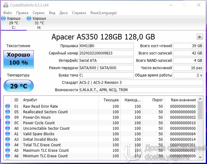
Task: Click the Стандарт field ACS-2 Revision 3
Action: pos(141,83)
